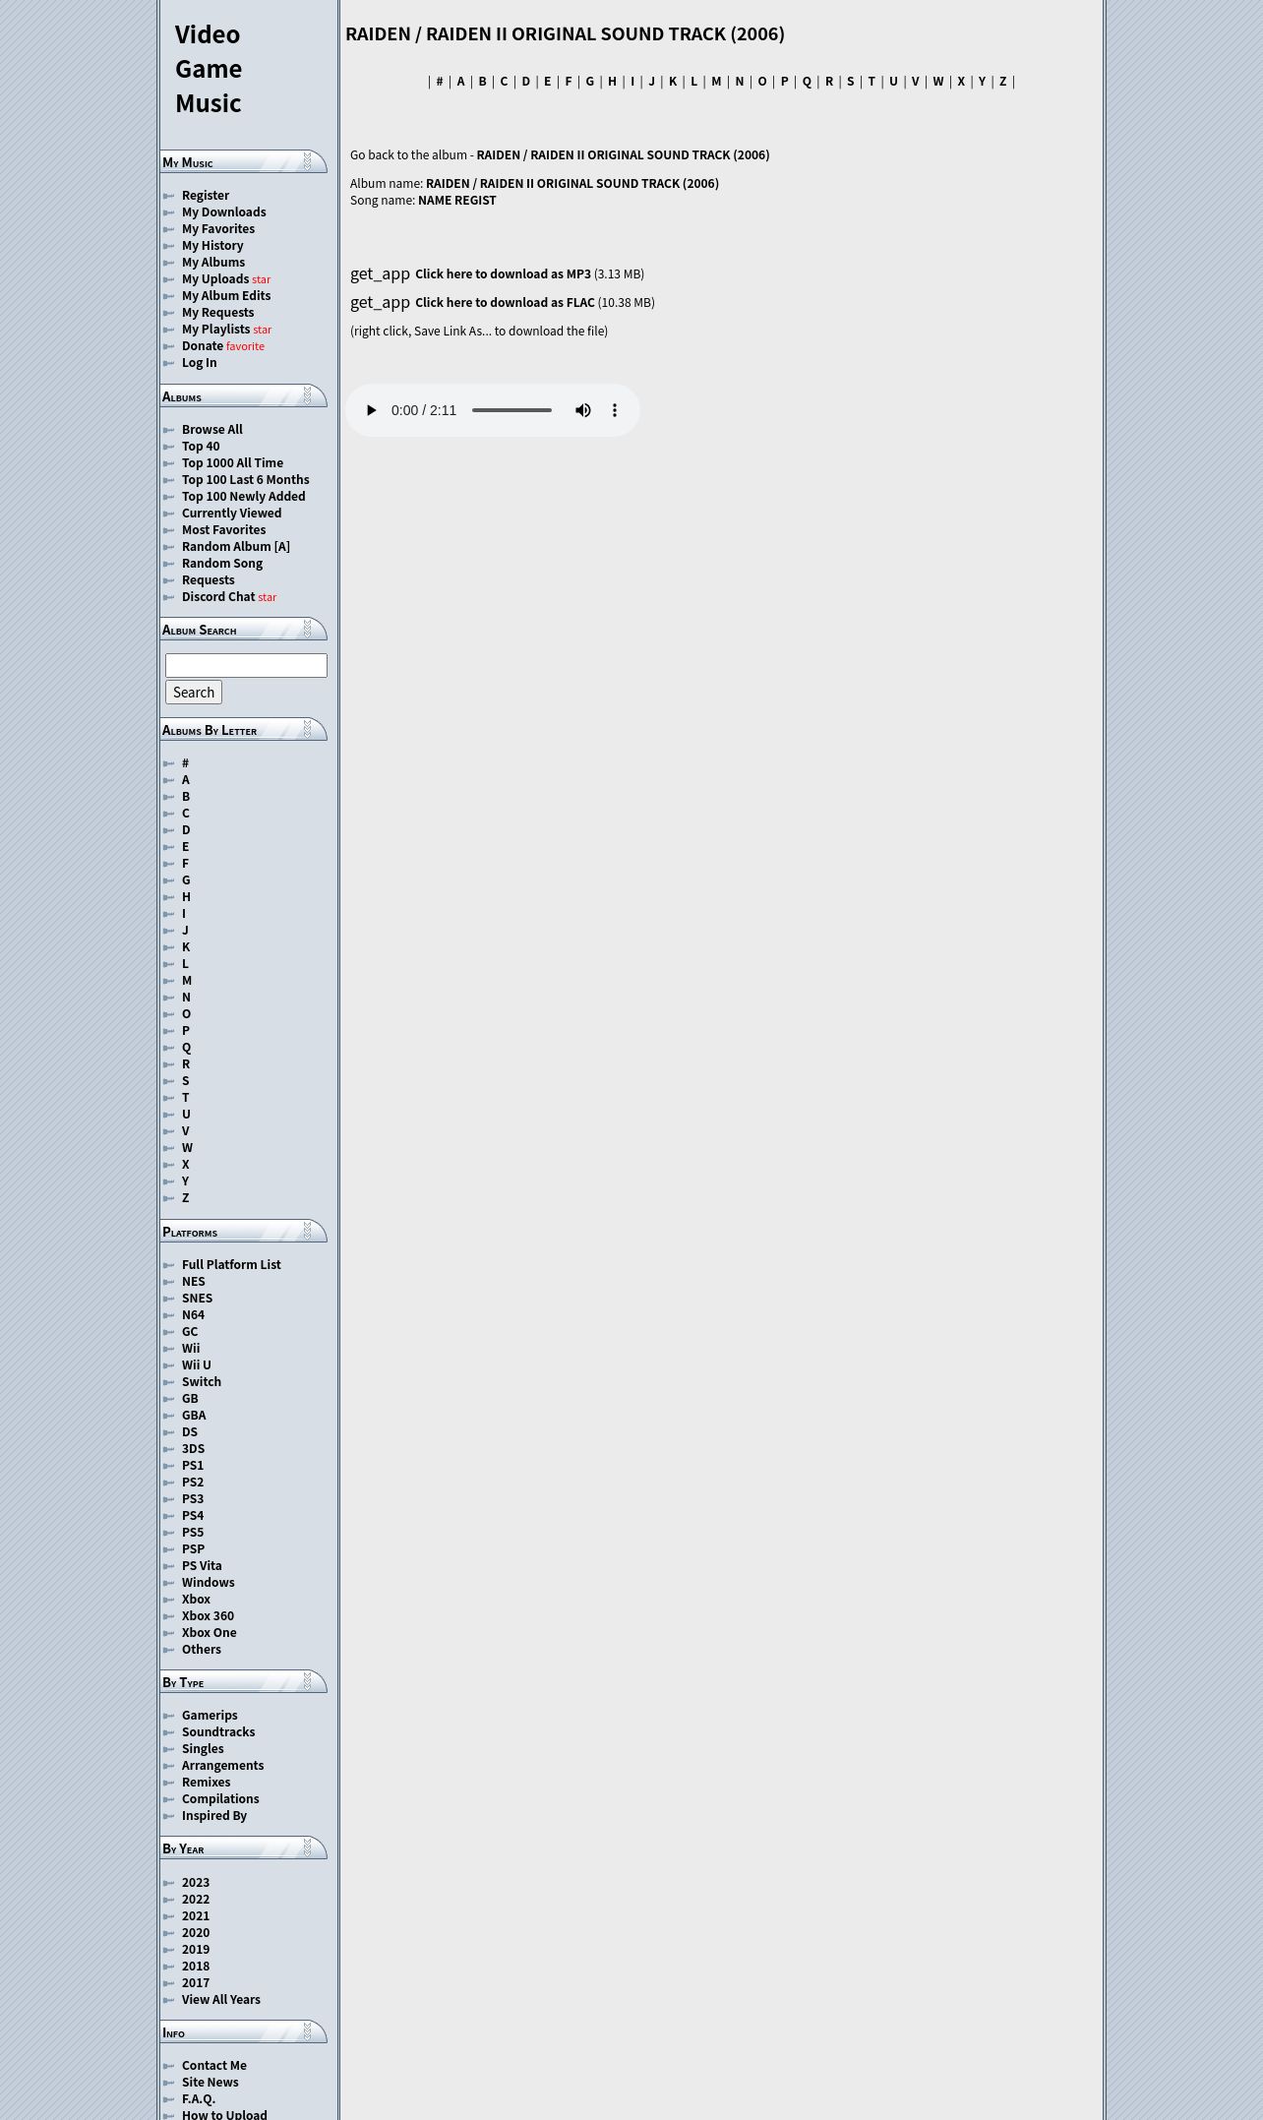Click Log In
This screenshot has height=2120, width=1263.
pos(199,363)
